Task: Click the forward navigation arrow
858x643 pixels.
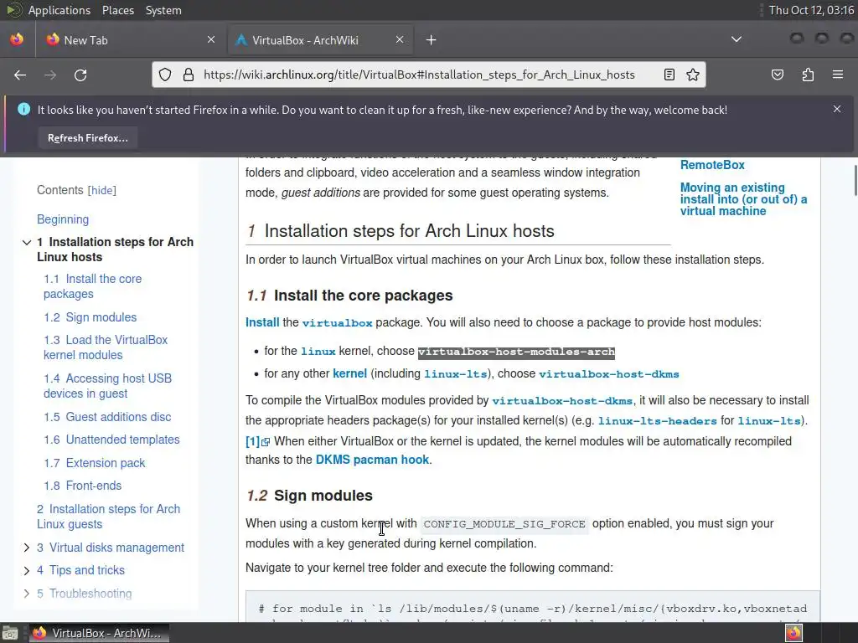Action: 50,75
